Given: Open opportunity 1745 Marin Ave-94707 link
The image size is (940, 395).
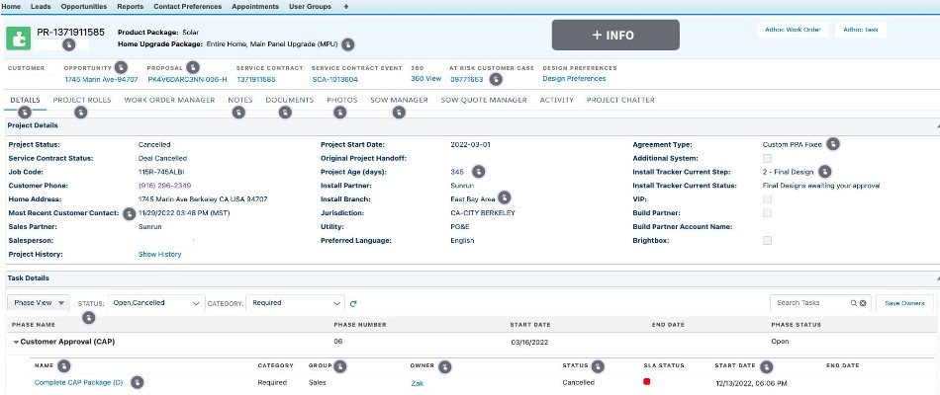Looking at the screenshot, I should [x=101, y=79].
